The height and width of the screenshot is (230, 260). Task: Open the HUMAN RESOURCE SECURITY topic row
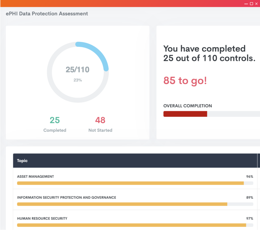coord(42,218)
